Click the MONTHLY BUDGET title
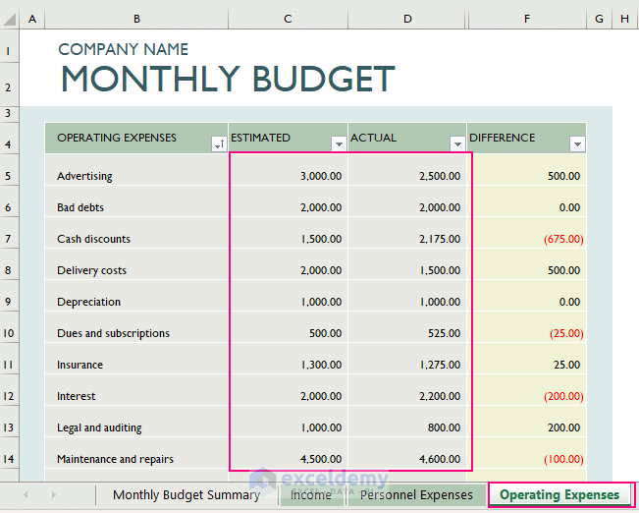The image size is (639, 513). [x=228, y=79]
